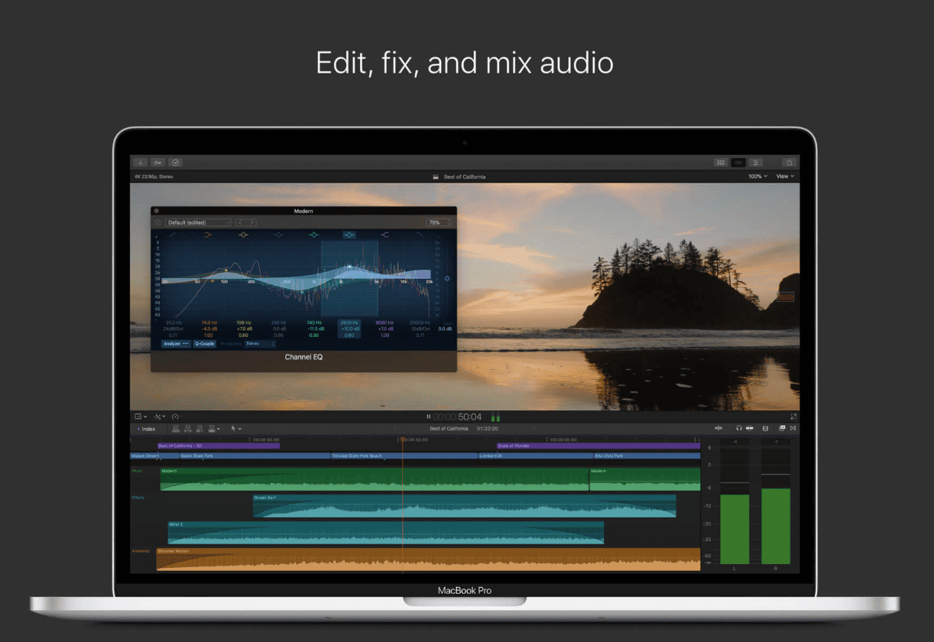The image size is (934, 642).
Task: Click the orange playhead marker on ruler
Action: (402, 439)
